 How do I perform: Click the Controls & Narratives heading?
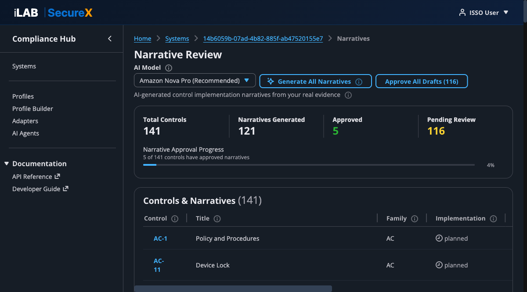[202, 201]
